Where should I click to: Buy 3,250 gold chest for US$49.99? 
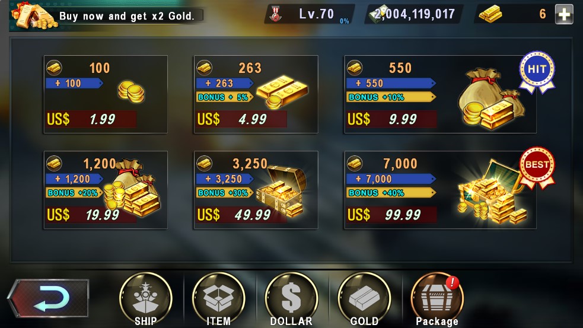click(x=256, y=190)
